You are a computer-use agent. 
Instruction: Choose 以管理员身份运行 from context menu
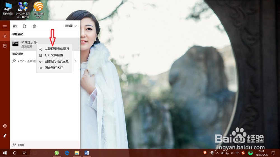click(x=54, y=49)
